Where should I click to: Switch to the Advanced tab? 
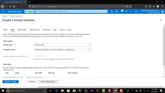point(46,30)
